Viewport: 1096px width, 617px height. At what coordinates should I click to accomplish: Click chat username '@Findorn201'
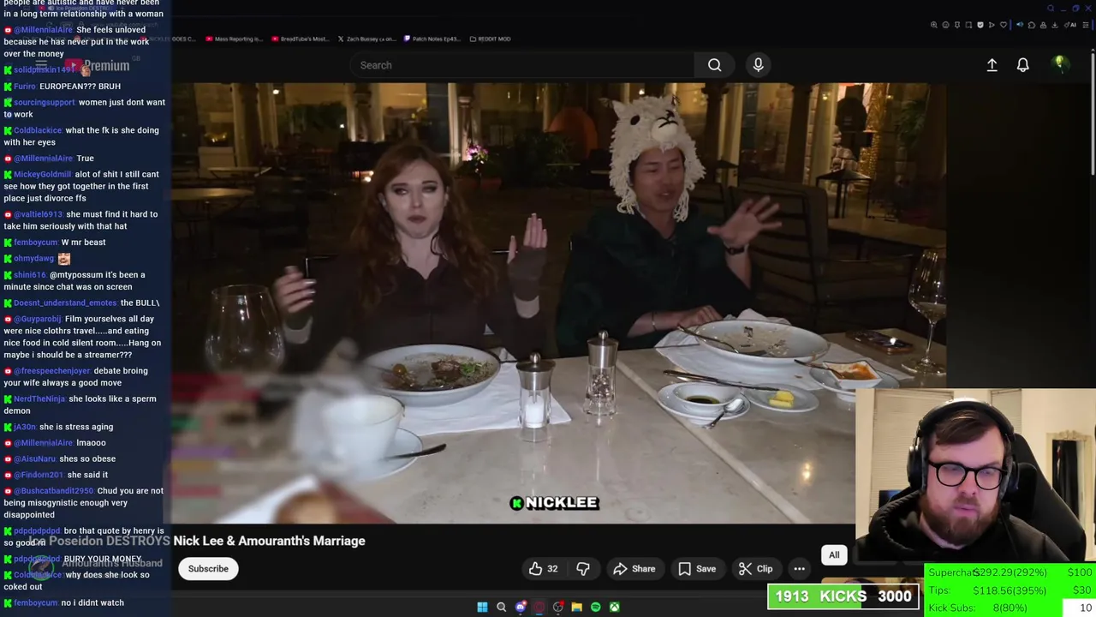pyautogui.click(x=39, y=475)
